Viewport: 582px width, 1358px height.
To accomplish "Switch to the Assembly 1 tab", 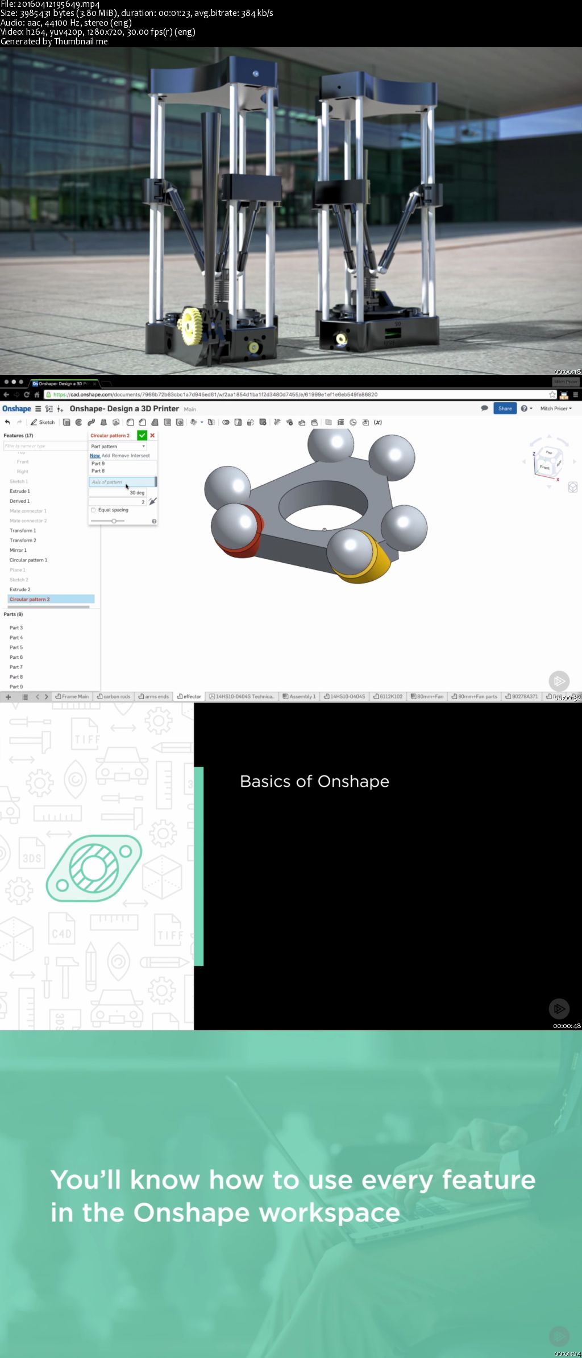I will pos(299,696).
